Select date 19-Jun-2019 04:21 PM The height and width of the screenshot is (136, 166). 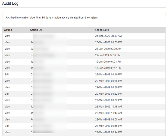pos(108,62)
